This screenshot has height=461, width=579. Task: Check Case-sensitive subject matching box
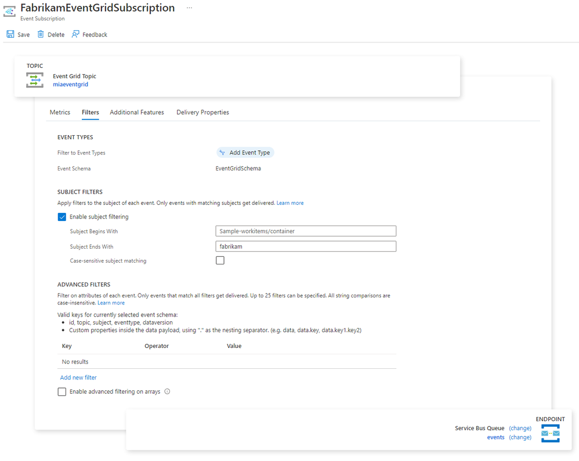[x=220, y=260]
